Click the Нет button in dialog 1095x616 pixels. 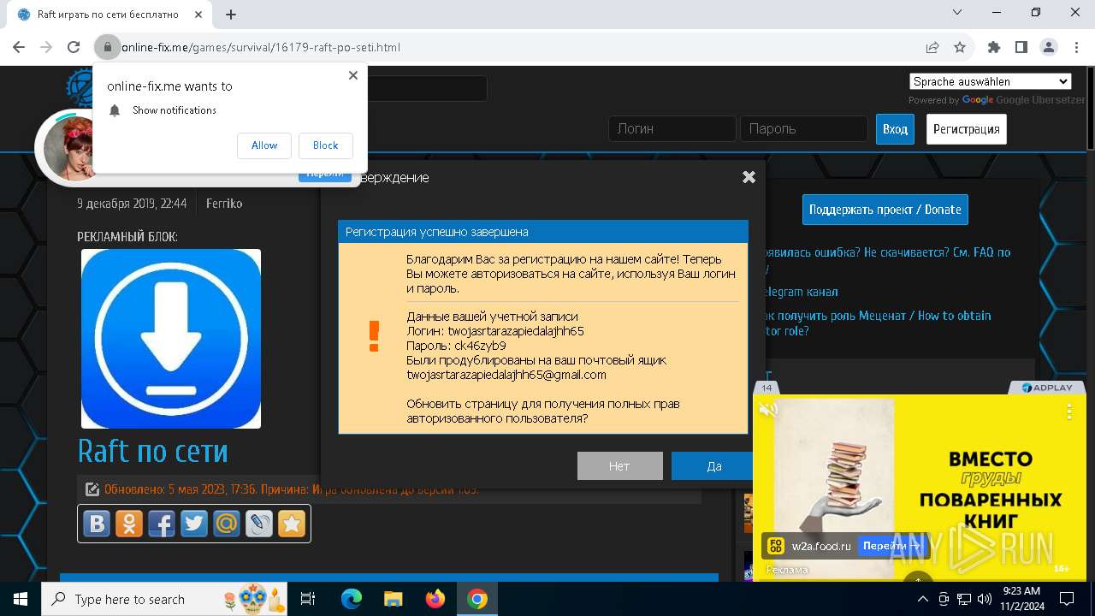(x=619, y=465)
